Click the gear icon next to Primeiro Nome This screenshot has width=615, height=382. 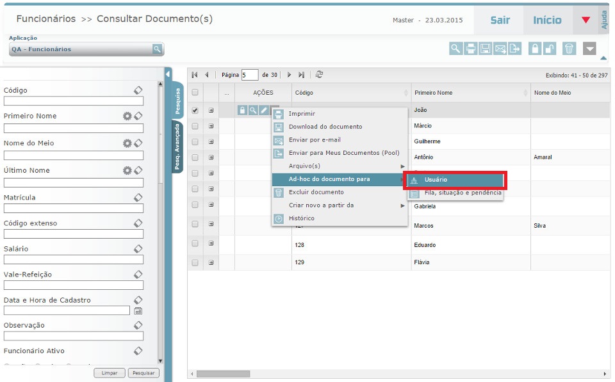127,116
